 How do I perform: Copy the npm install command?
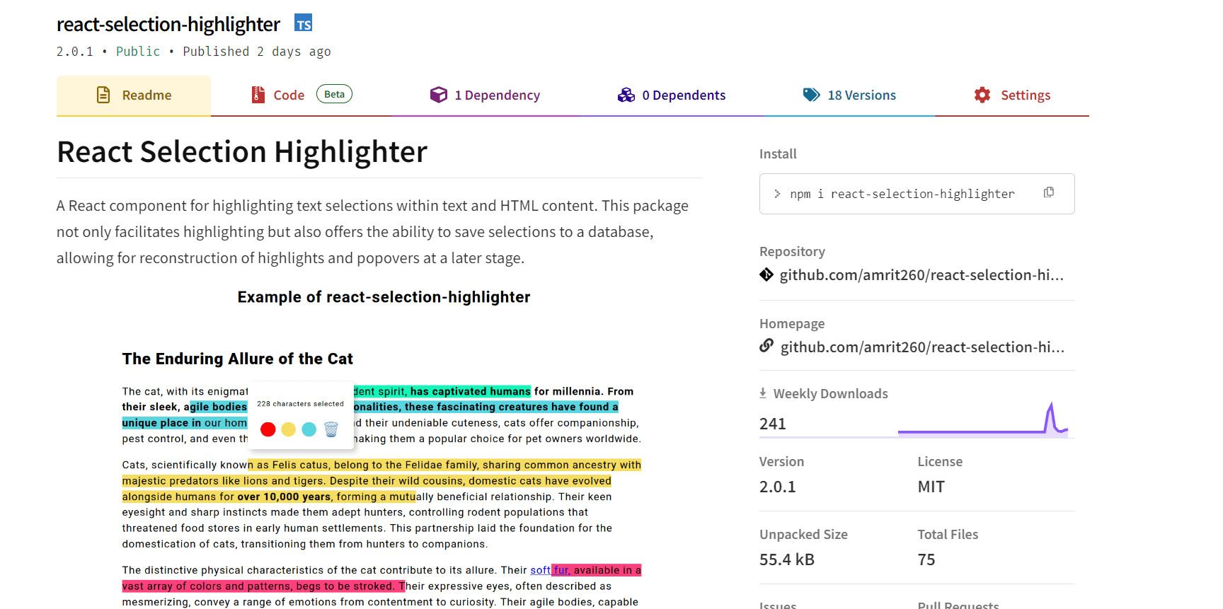(1048, 192)
